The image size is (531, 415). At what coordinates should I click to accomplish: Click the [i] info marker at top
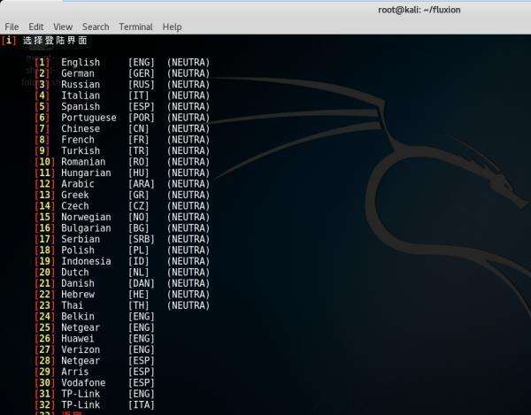click(9, 41)
